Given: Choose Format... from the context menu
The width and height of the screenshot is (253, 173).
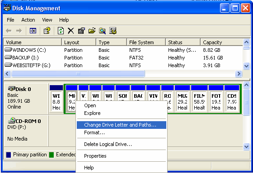Looking at the screenshot, I should click(x=122, y=132).
